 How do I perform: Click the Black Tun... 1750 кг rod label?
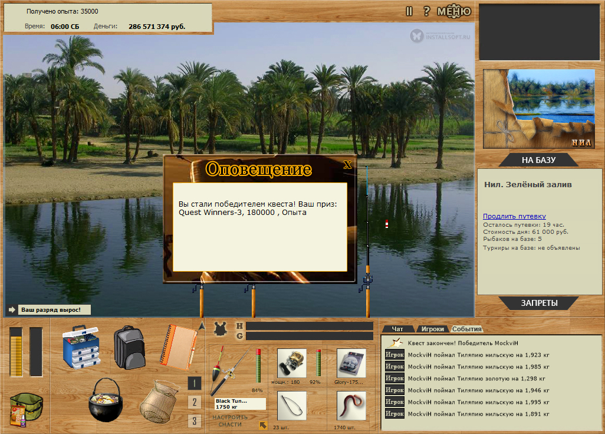click(240, 404)
